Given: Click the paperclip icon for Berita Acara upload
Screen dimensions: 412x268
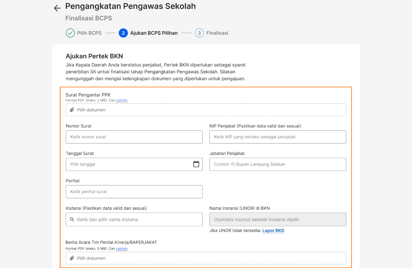Looking at the screenshot, I should coord(72,258).
